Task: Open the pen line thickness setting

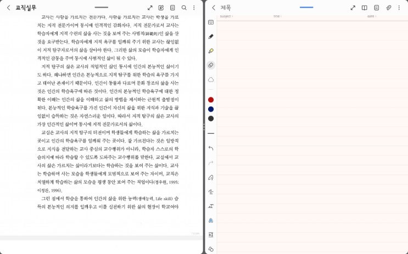Action: pos(211,134)
